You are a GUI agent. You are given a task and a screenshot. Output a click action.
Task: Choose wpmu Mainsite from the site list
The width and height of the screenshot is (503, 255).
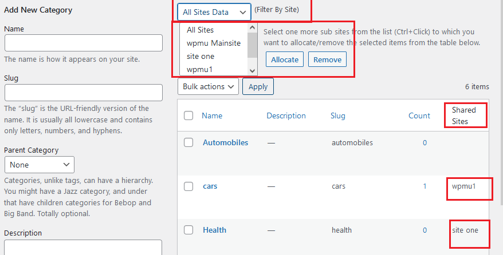213,43
